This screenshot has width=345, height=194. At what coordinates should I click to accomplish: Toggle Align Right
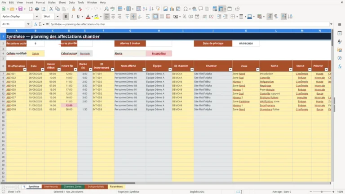pyautogui.click(x=119, y=17)
